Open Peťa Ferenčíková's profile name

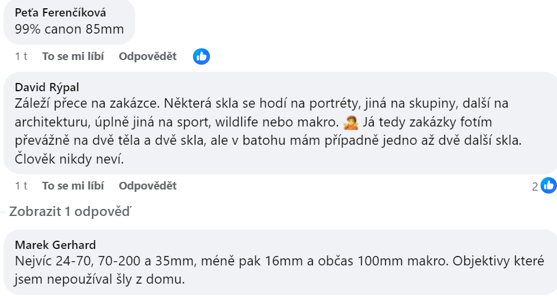tap(60, 13)
